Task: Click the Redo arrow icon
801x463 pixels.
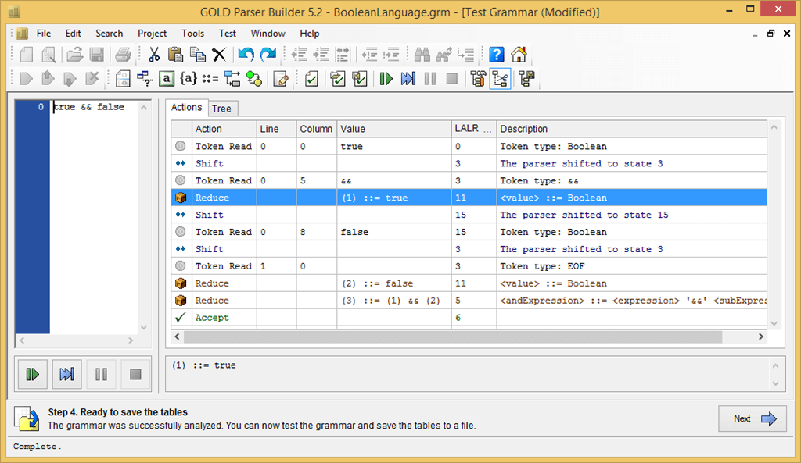Action: coord(268,55)
